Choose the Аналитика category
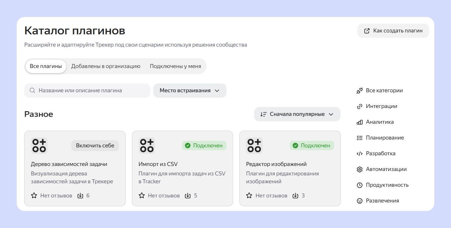 375,122
